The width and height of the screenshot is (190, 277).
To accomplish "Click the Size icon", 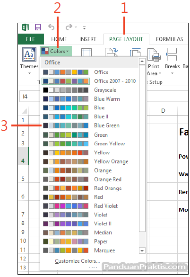I will point(136,52).
